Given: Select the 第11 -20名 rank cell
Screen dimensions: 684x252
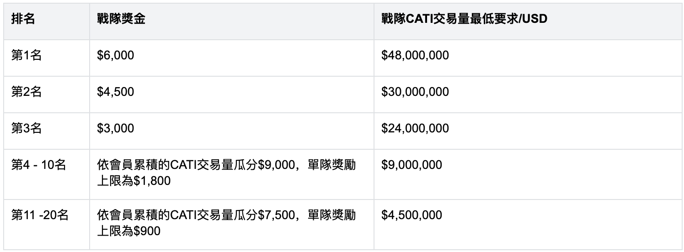Looking at the screenshot, I should point(40,215).
